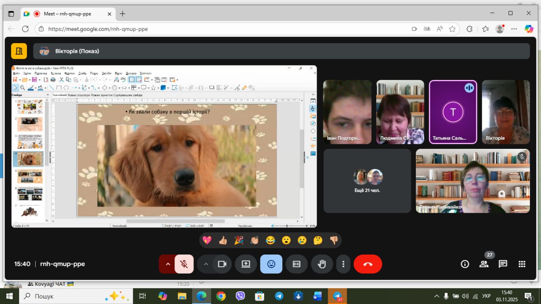Toggle the camera on or off

[x=222, y=264]
